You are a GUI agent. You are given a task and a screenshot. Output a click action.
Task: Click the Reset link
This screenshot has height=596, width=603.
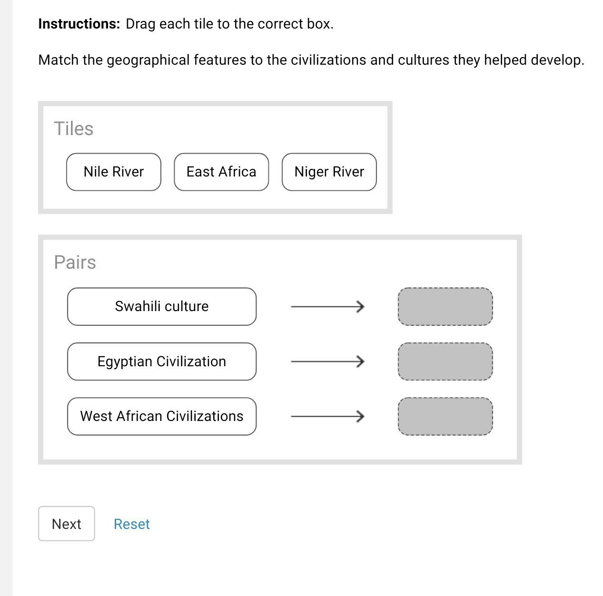[x=131, y=524]
